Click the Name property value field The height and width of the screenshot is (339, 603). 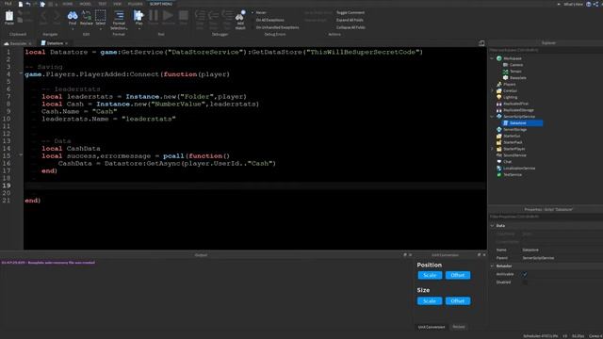(x=562, y=250)
